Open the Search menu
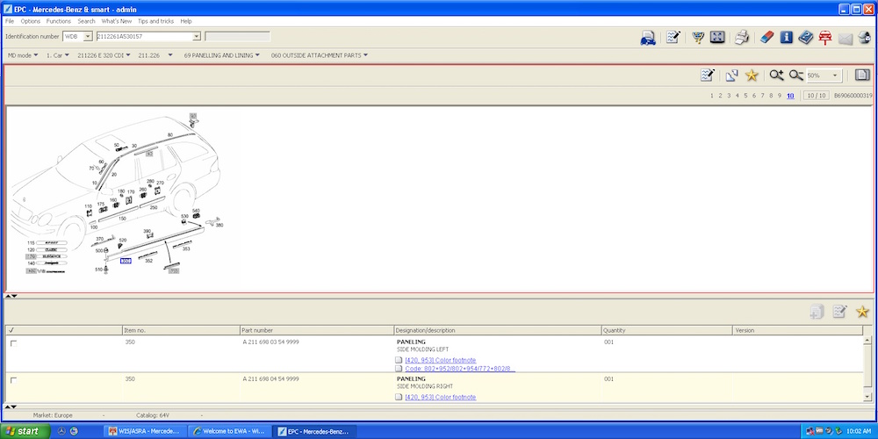This screenshot has height=439, width=878. click(x=87, y=21)
